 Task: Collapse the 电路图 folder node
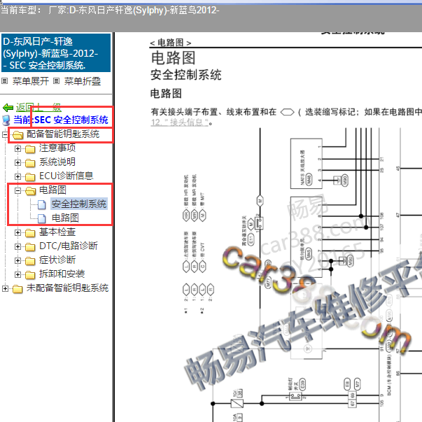[x=17, y=190]
